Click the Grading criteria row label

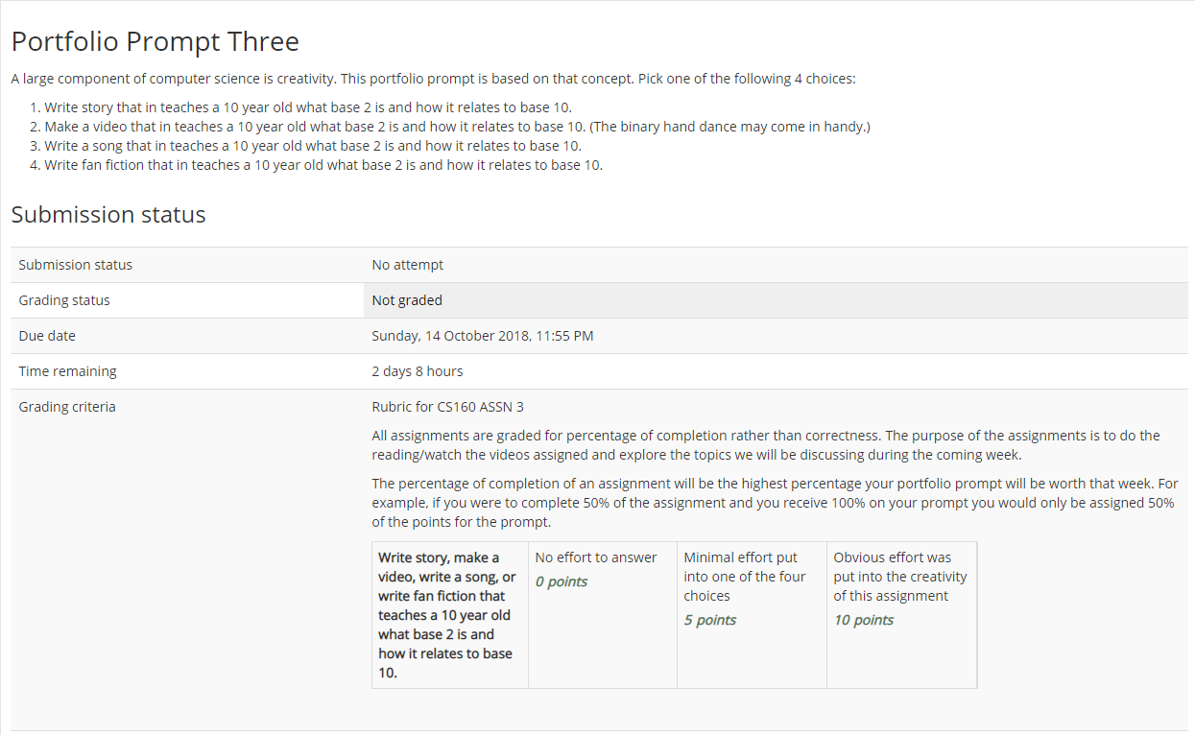tap(67, 407)
